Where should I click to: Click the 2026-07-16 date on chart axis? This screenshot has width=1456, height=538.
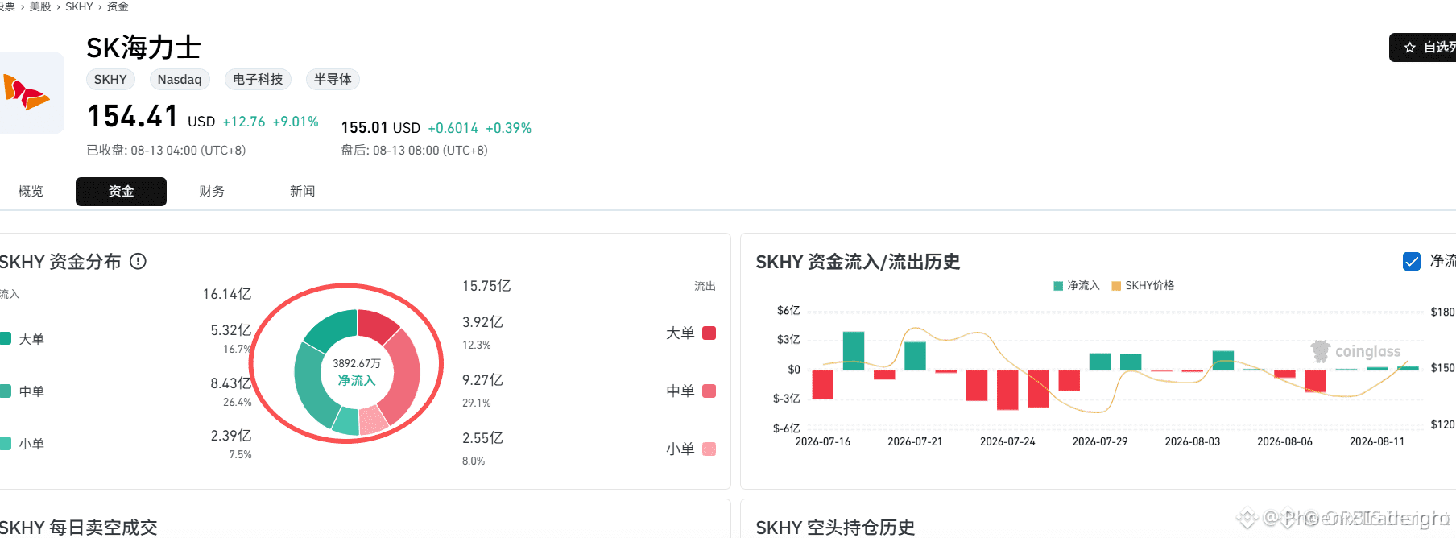(822, 441)
